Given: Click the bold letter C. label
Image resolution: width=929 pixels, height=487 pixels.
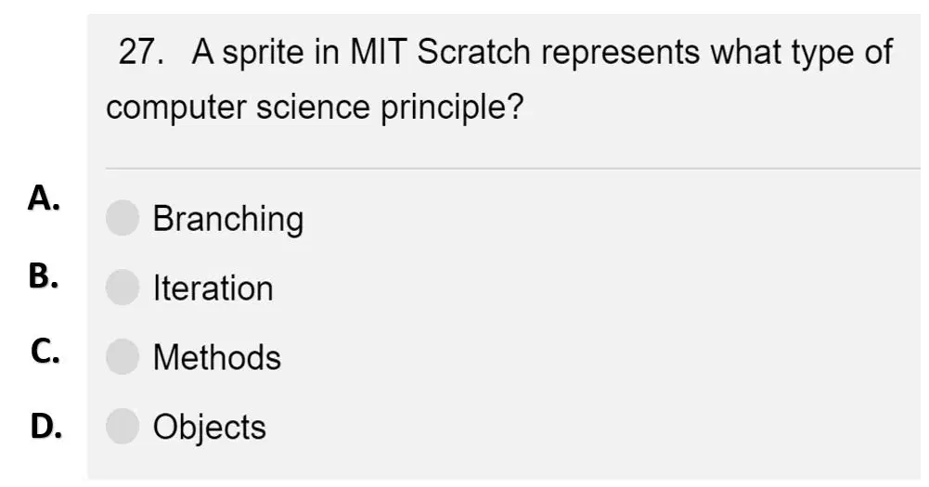Looking at the screenshot, I should pos(45,351).
